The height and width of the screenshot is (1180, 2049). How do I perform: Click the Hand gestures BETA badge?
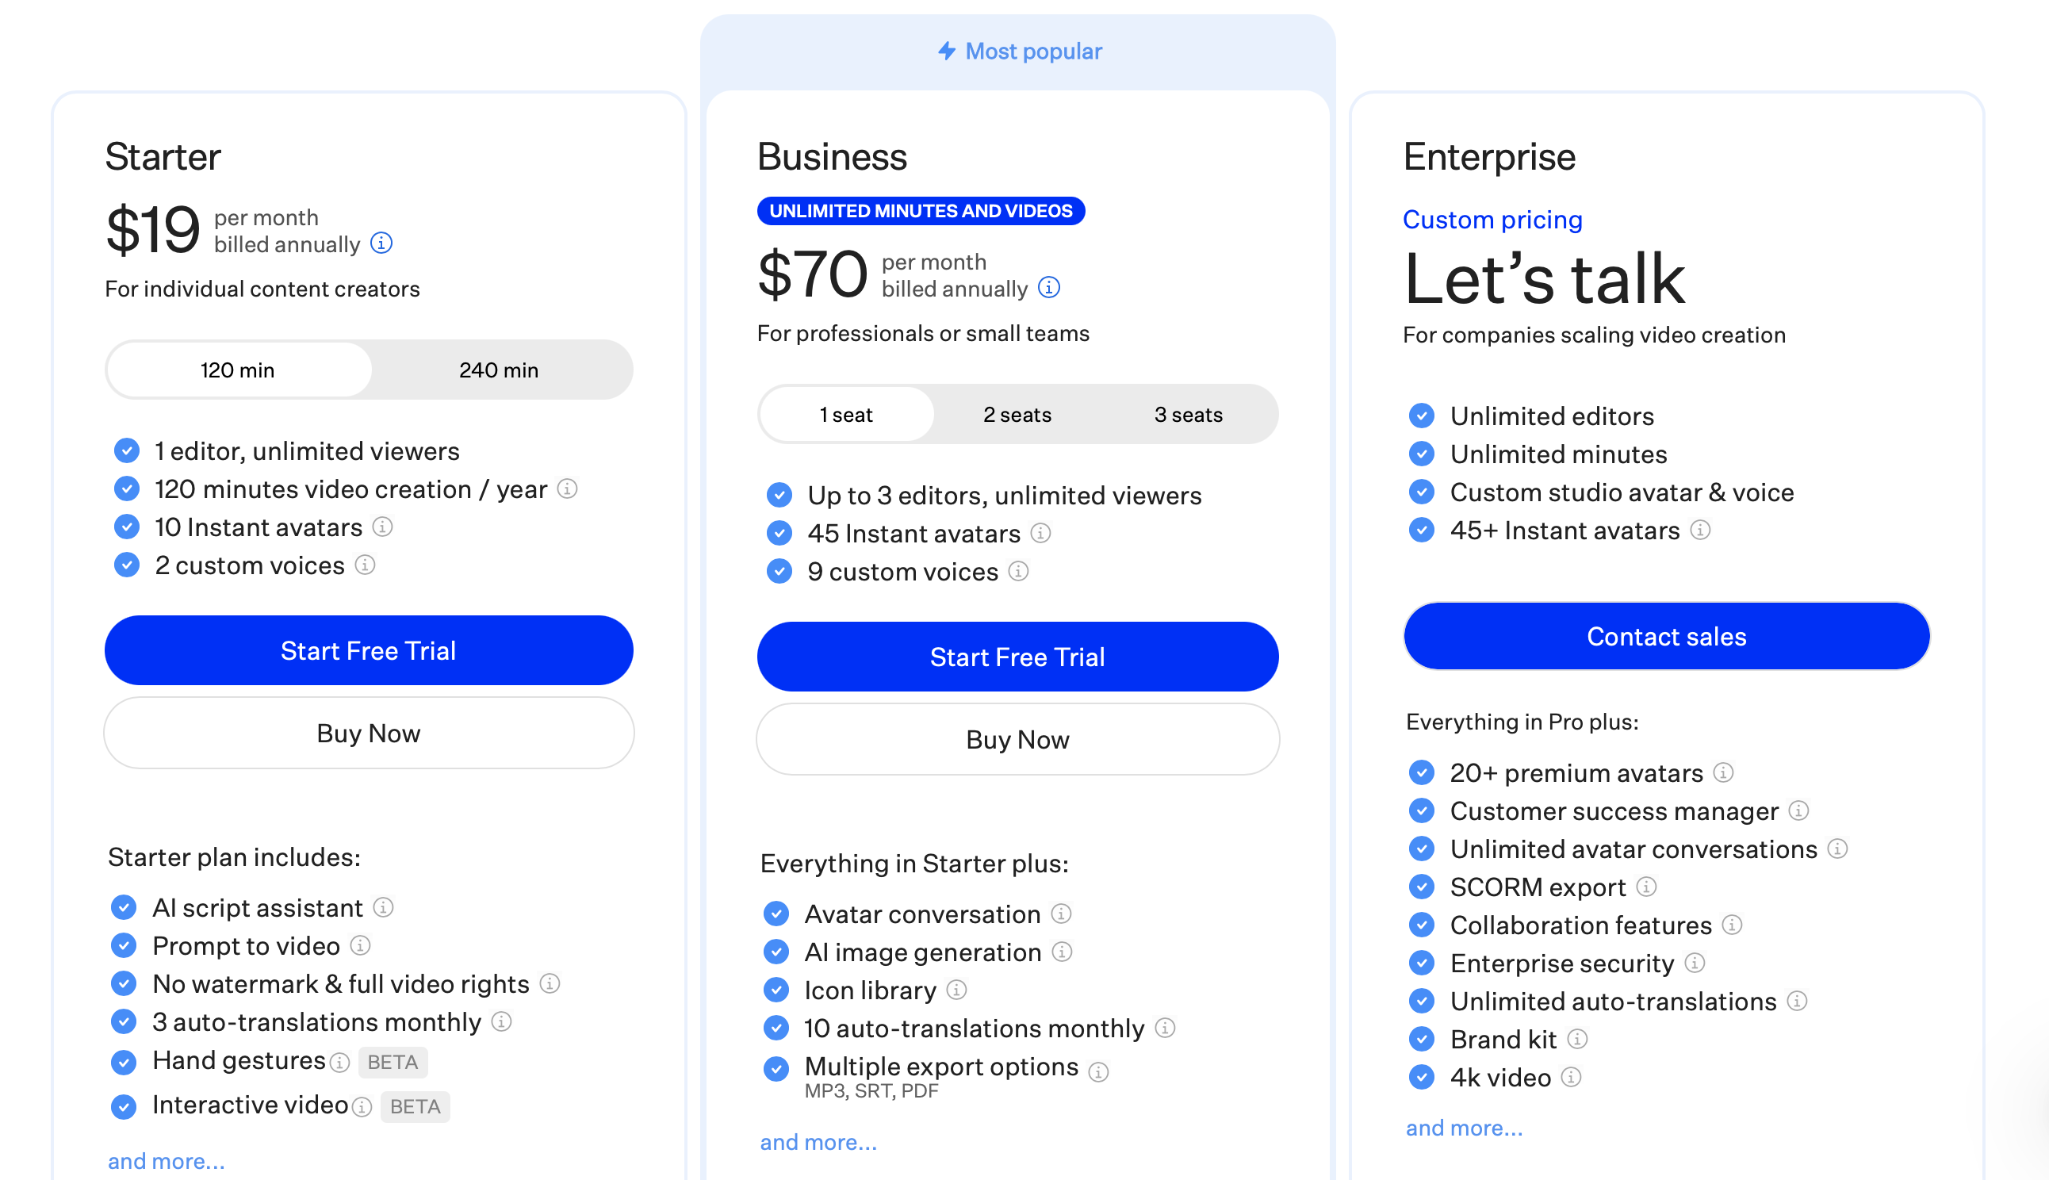[x=393, y=1063]
